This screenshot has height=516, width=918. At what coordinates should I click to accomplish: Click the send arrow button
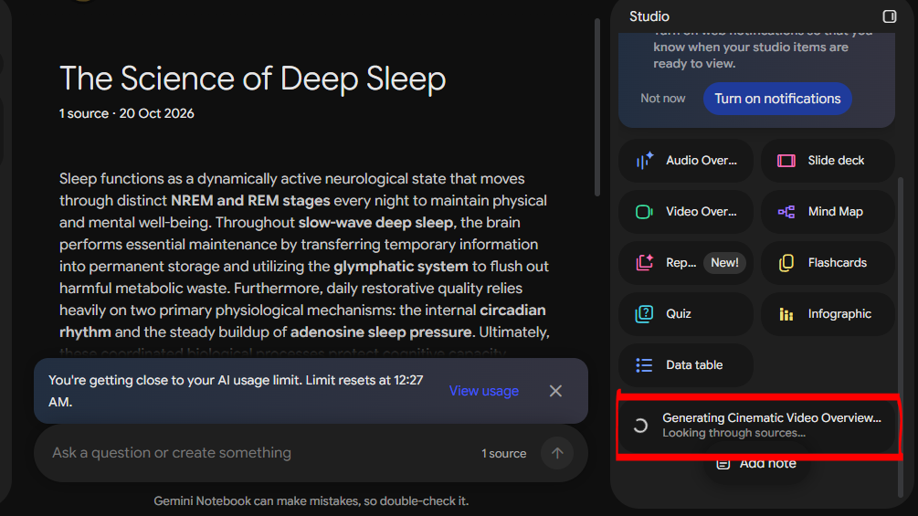(x=557, y=453)
